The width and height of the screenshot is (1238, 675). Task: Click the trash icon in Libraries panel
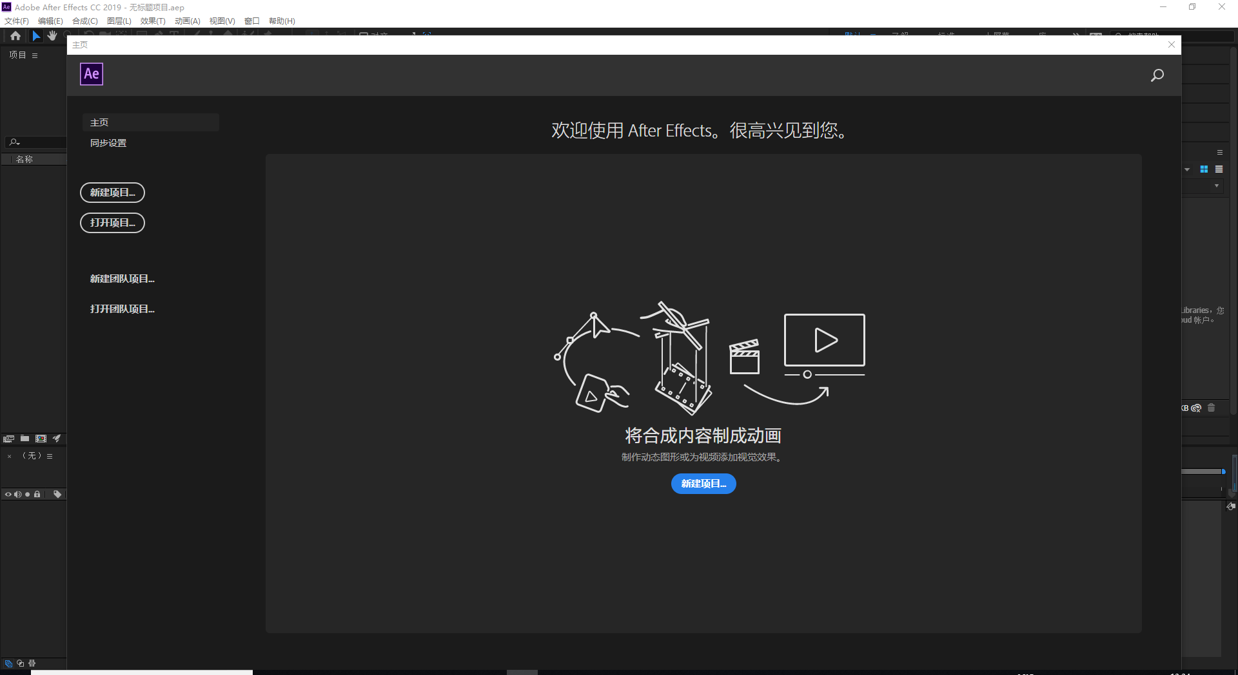coord(1211,408)
